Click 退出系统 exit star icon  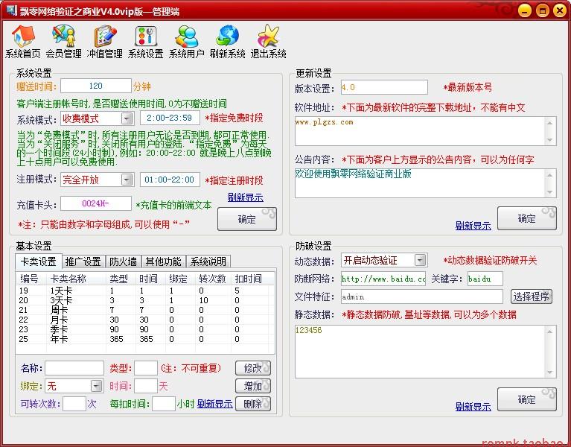tap(269, 42)
